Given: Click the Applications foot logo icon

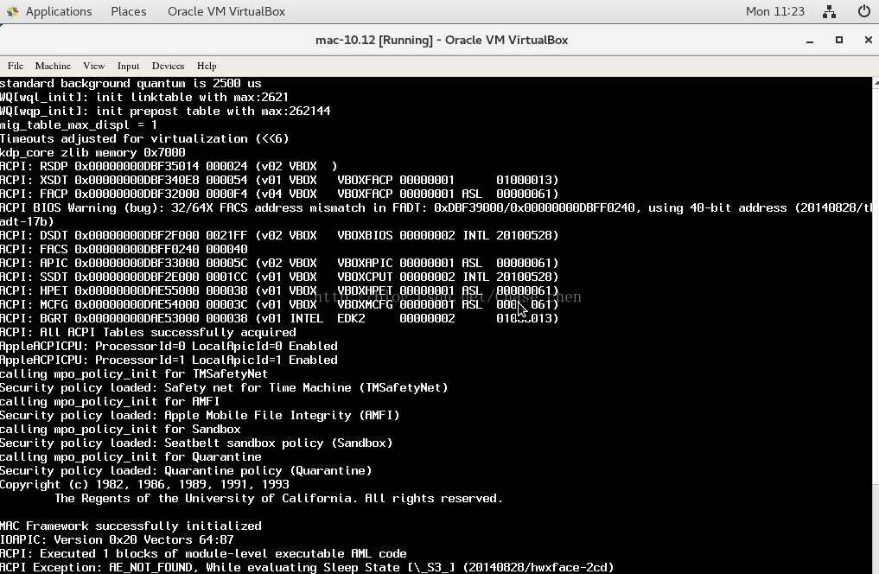Looking at the screenshot, I should 12,11.
